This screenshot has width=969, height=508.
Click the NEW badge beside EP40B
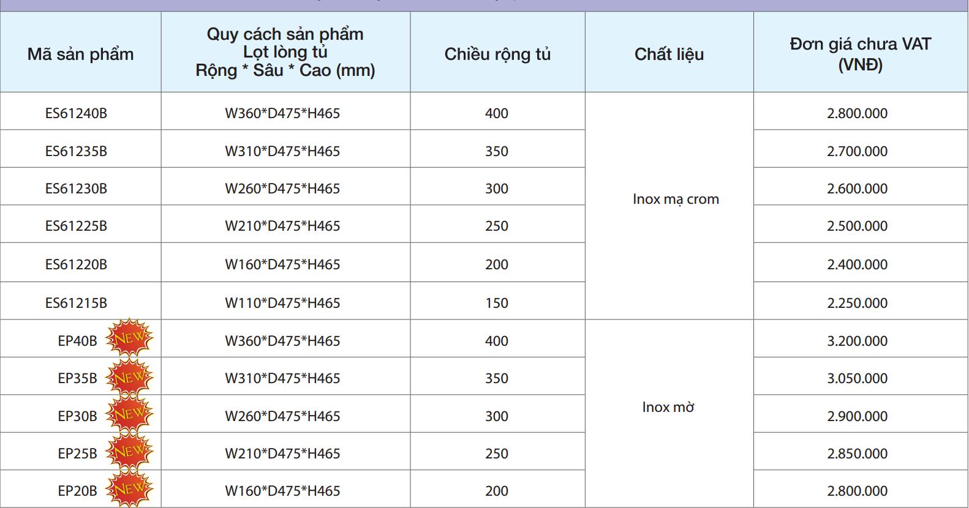pyautogui.click(x=130, y=338)
